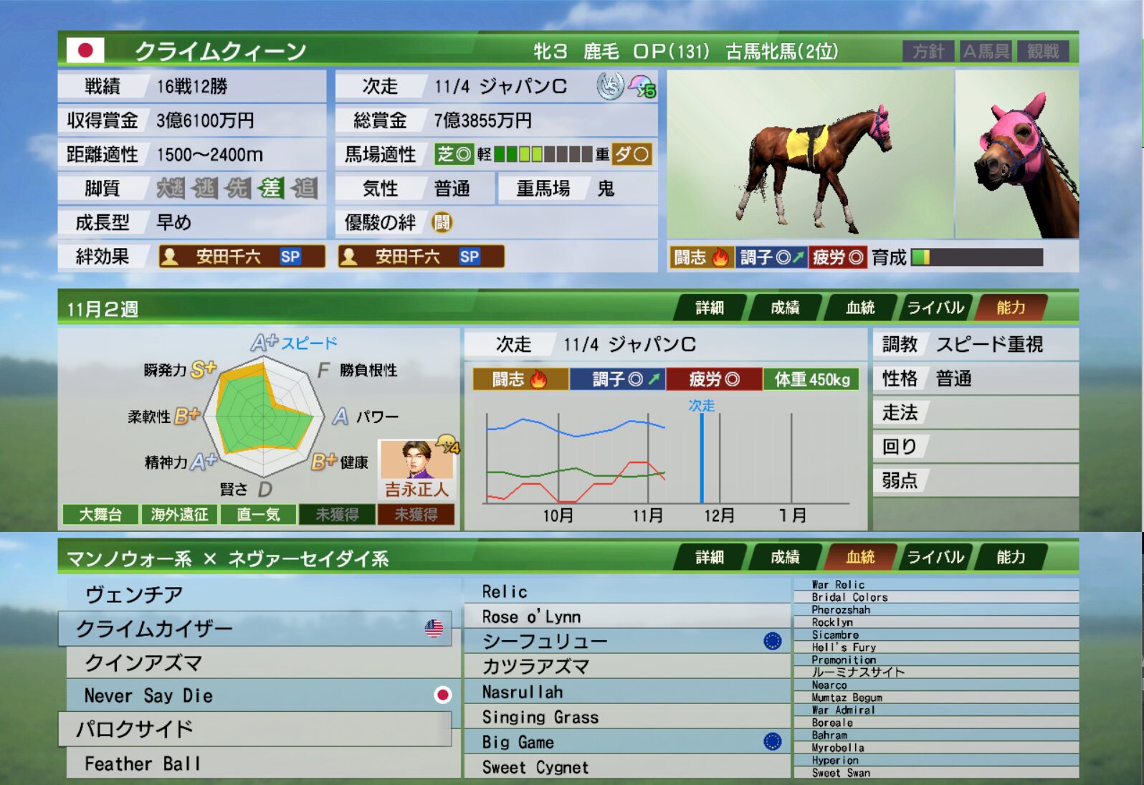1144x785 pixels.
Task: Click the Japan flag icon beside horse name
Action: coord(85,50)
